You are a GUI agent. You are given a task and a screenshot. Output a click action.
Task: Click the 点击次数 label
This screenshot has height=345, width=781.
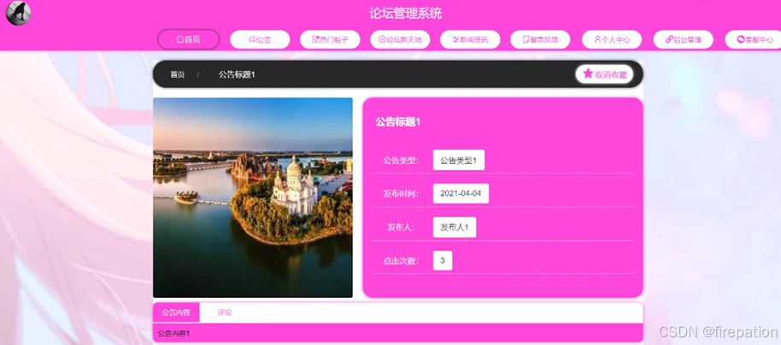point(401,260)
